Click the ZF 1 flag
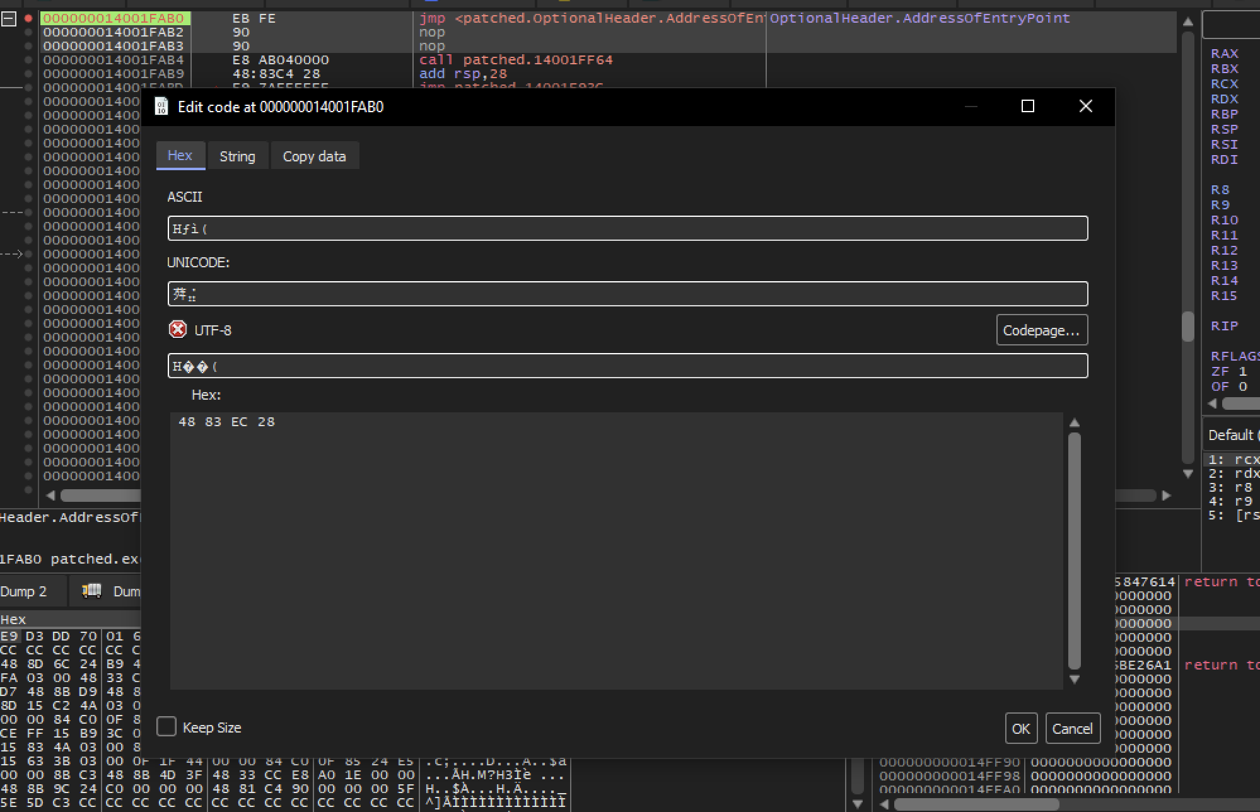Screen dimensions: 1260x812 pos(1228,371)
